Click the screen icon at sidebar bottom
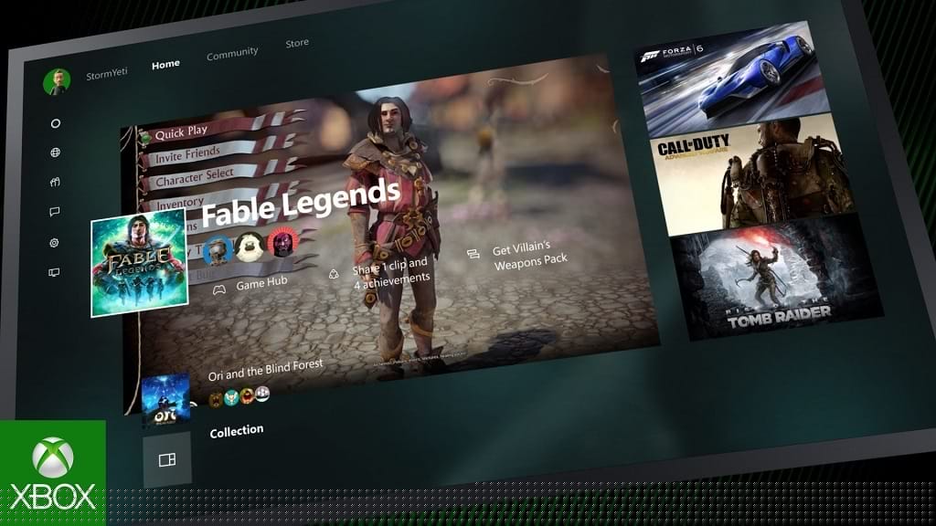The width and height of the screenshot is (936, 526). pyautogui.click(x=54, y=272)
